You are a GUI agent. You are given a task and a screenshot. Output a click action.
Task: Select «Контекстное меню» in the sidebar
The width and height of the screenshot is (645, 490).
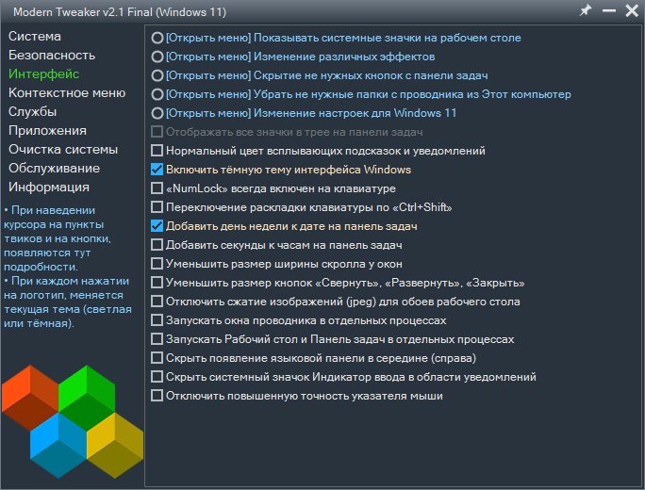coord(67,93)
